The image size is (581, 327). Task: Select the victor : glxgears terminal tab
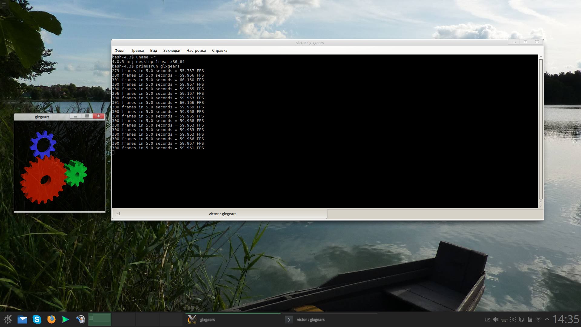(x=222, y=214)
